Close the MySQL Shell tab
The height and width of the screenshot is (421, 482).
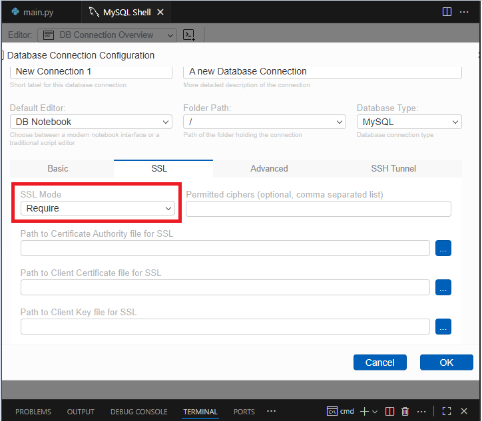160,12
